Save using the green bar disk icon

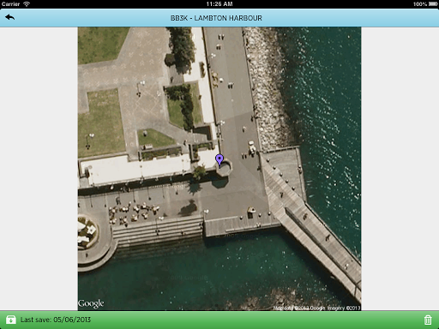tap(11, 320)
